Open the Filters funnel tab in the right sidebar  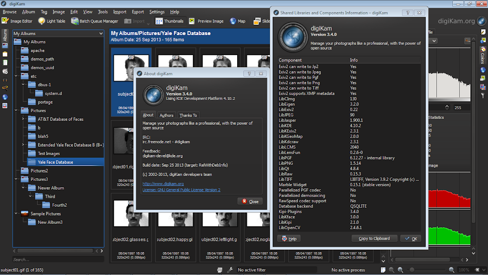coord(483,96)
